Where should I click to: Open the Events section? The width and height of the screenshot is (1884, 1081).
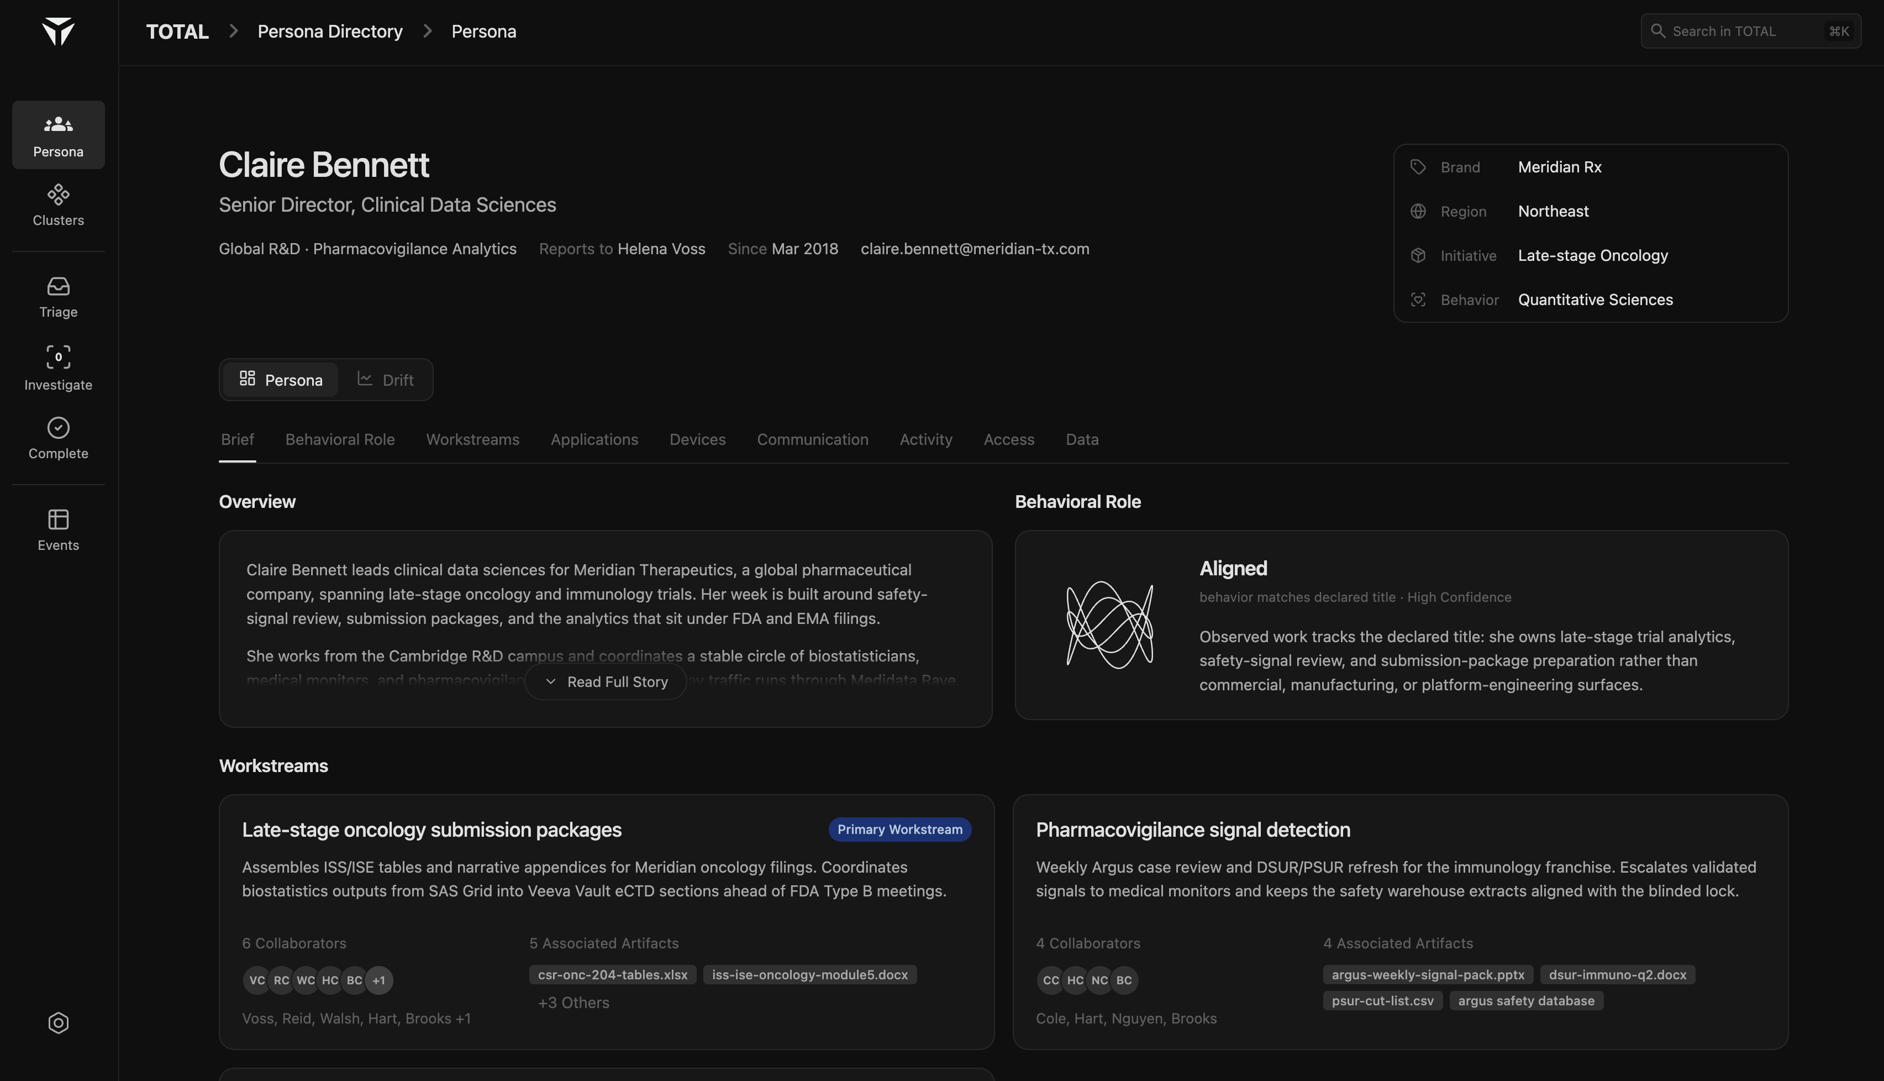[x=58, y=530]
